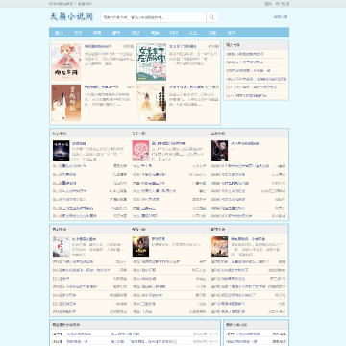Image resolution: width=346 pixels, height=346 pixels.
Task: Open the pink circular-pattern book cover
Action: click(140, 150)
